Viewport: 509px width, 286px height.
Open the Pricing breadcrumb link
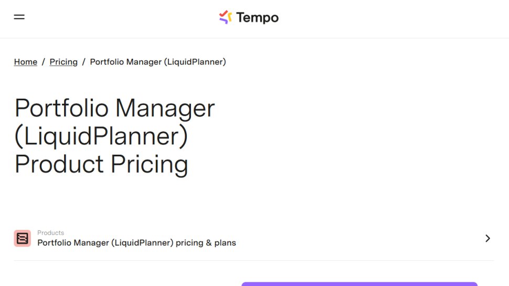pos(63,62)
